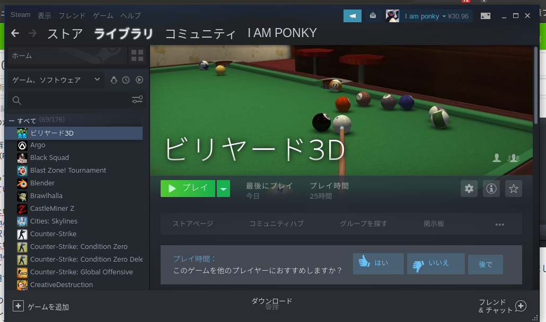Click the 後で later button
Screen dimensions: 546x322
[485, 264]
